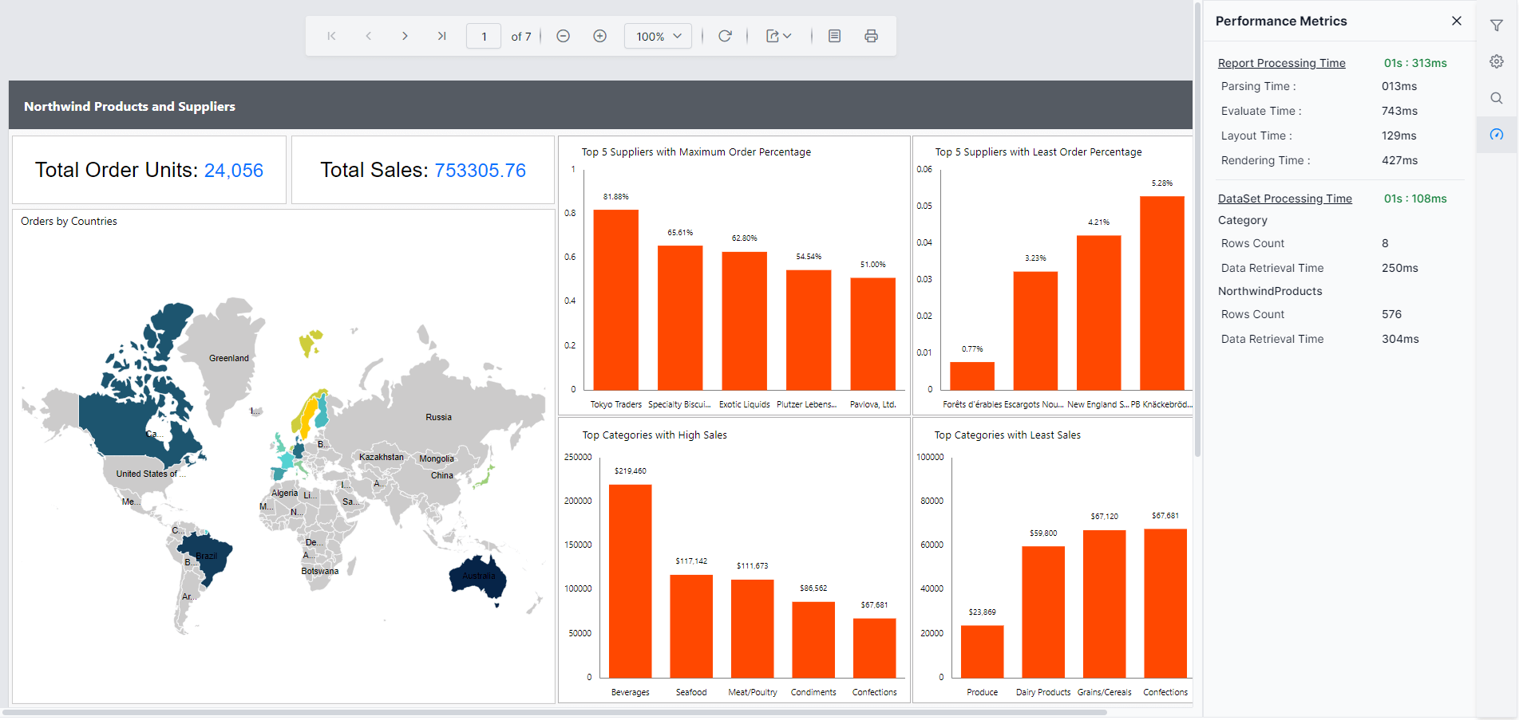
Task: Click the Report Processing Time heading
Action: point(1281,63)
